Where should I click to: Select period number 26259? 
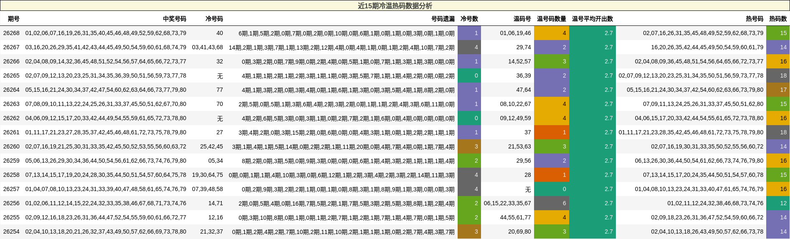pos(11,161)
